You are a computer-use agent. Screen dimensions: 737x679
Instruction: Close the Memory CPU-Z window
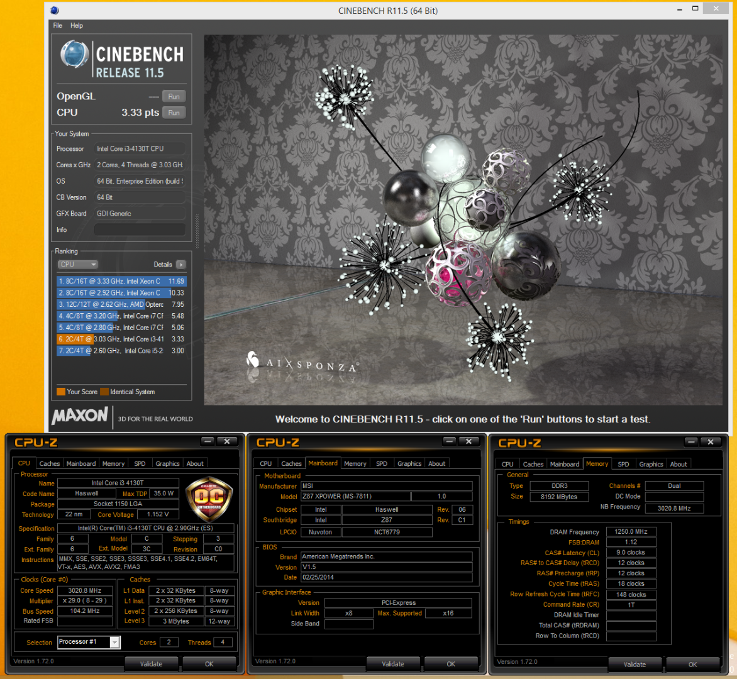coord(710,442)
